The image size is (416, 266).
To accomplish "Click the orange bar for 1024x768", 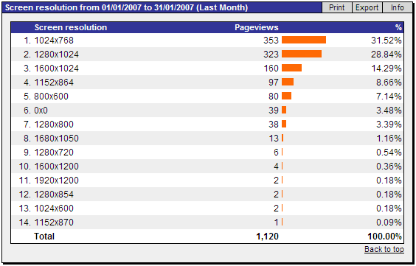I will 304,40.
